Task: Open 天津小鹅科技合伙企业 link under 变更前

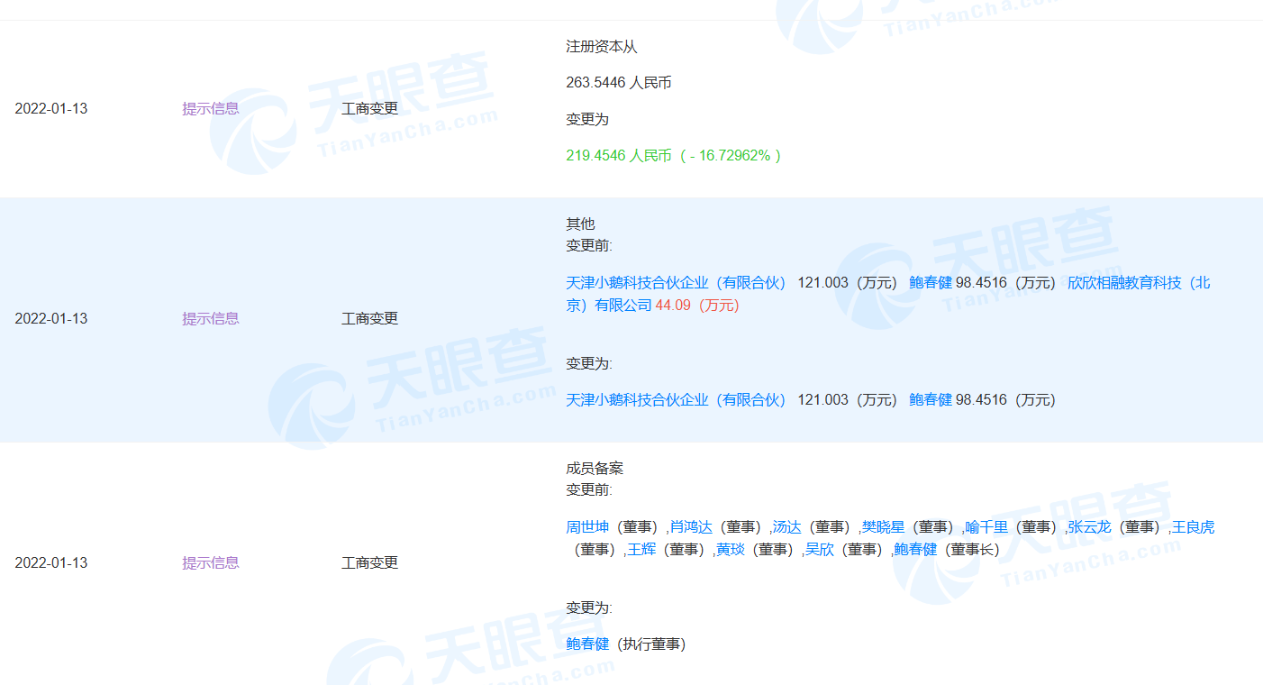Action: (x=676, y=283)
